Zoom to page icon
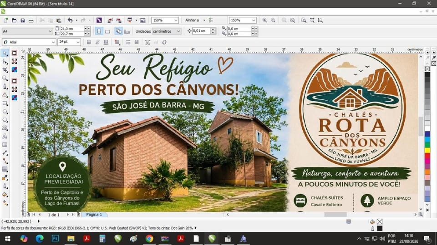 pos(304,20)
